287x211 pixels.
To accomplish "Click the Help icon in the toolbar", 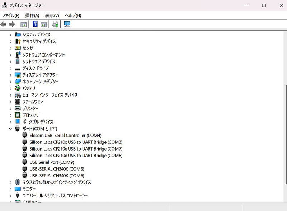I will (x=35, y=24).
